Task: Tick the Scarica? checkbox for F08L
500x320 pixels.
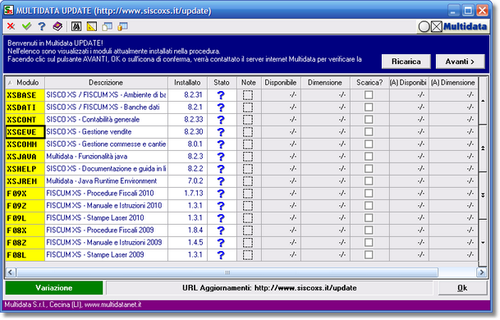Action: pyautogui.click(x=369, y=254)
